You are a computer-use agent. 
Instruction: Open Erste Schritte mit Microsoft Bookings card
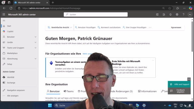(134, 68)
